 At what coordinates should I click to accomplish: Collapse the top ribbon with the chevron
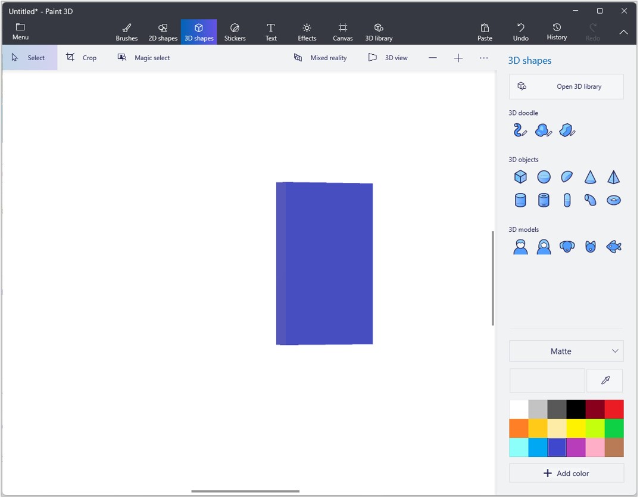623,32
